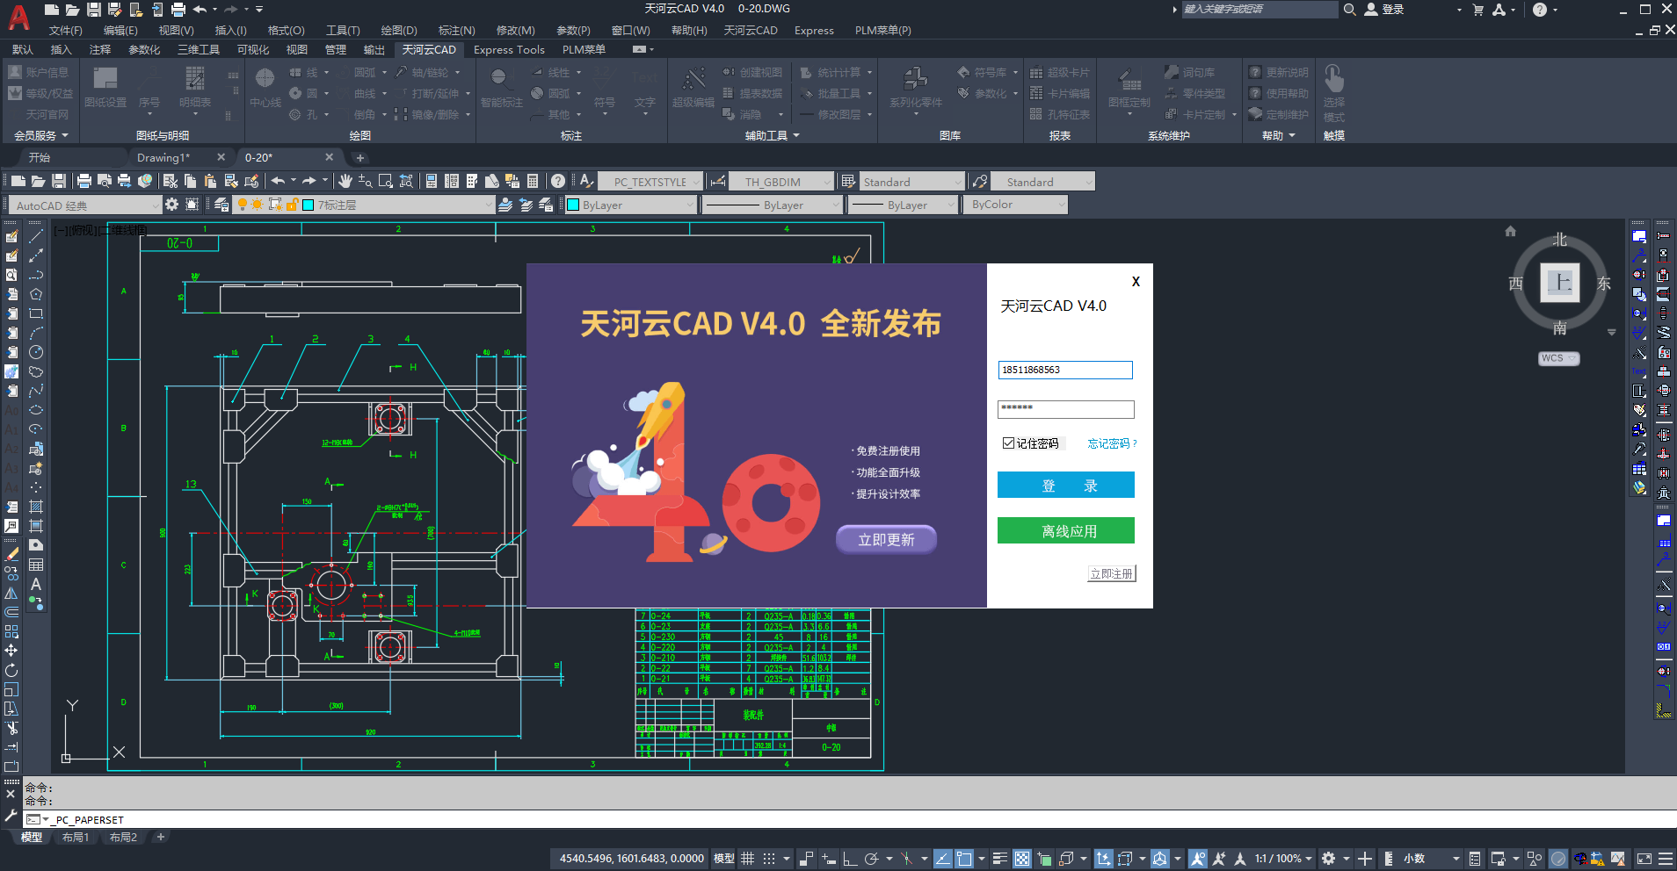This screenshot has width=1677, height=871.
Task: Toggle the 记住密码 checkbox
Action: click(x=1008, y=443)
